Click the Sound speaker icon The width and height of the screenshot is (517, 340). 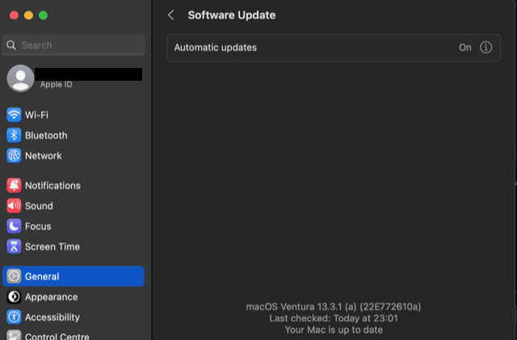14,206
